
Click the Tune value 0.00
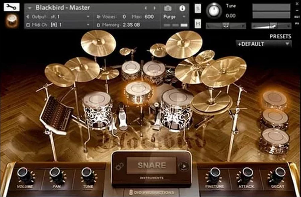coord(230,16)
